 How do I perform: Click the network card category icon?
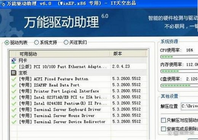pyautogui.click(x=14, y=60)
